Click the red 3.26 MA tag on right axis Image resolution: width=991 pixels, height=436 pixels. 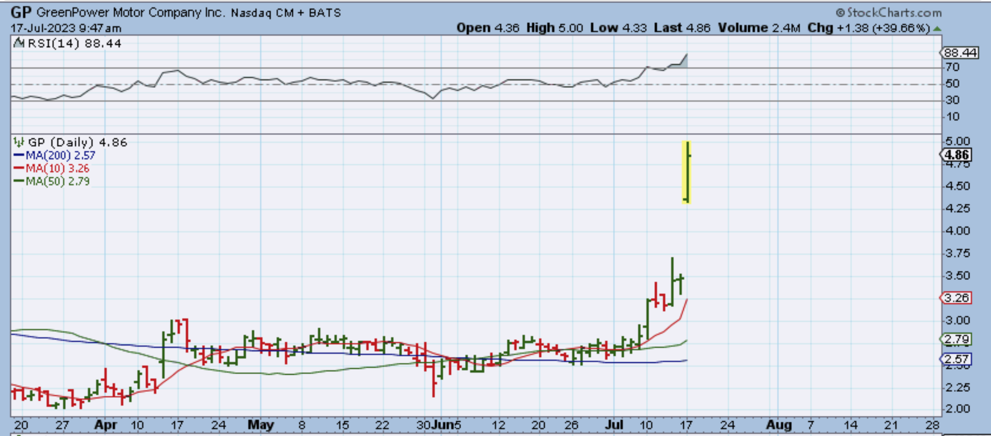coord(957,298)
